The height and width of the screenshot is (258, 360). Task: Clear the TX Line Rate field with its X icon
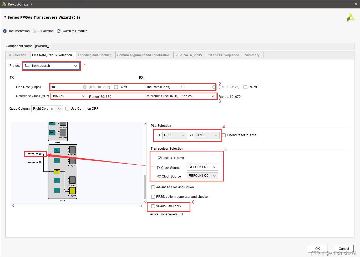point(85,87)
